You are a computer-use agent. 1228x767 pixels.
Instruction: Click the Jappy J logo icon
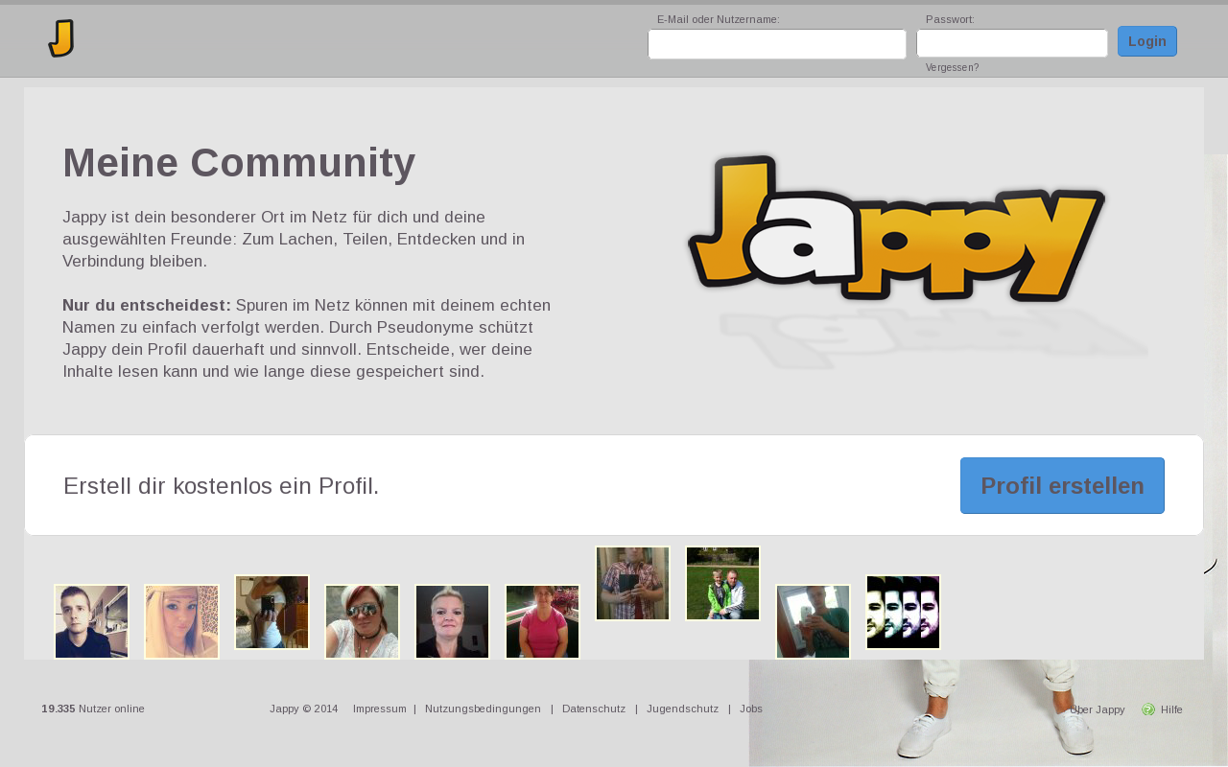pos(61,38)
